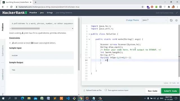The image size is (180, 101).
Task: Enable Test against custom input checkbox
Action: point(106,90)
